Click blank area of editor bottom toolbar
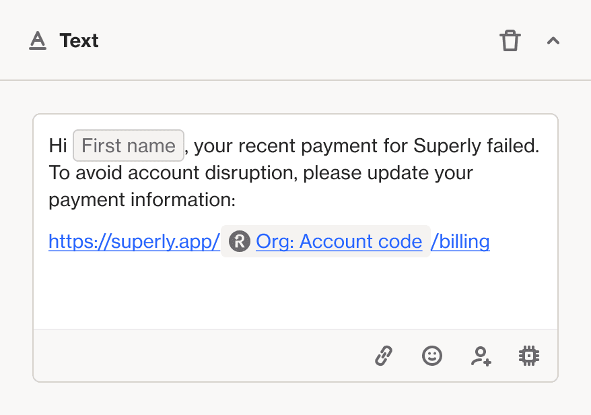The height and width of the screenshot is (415, 591). pyautogui.click(x=202, y=355)
